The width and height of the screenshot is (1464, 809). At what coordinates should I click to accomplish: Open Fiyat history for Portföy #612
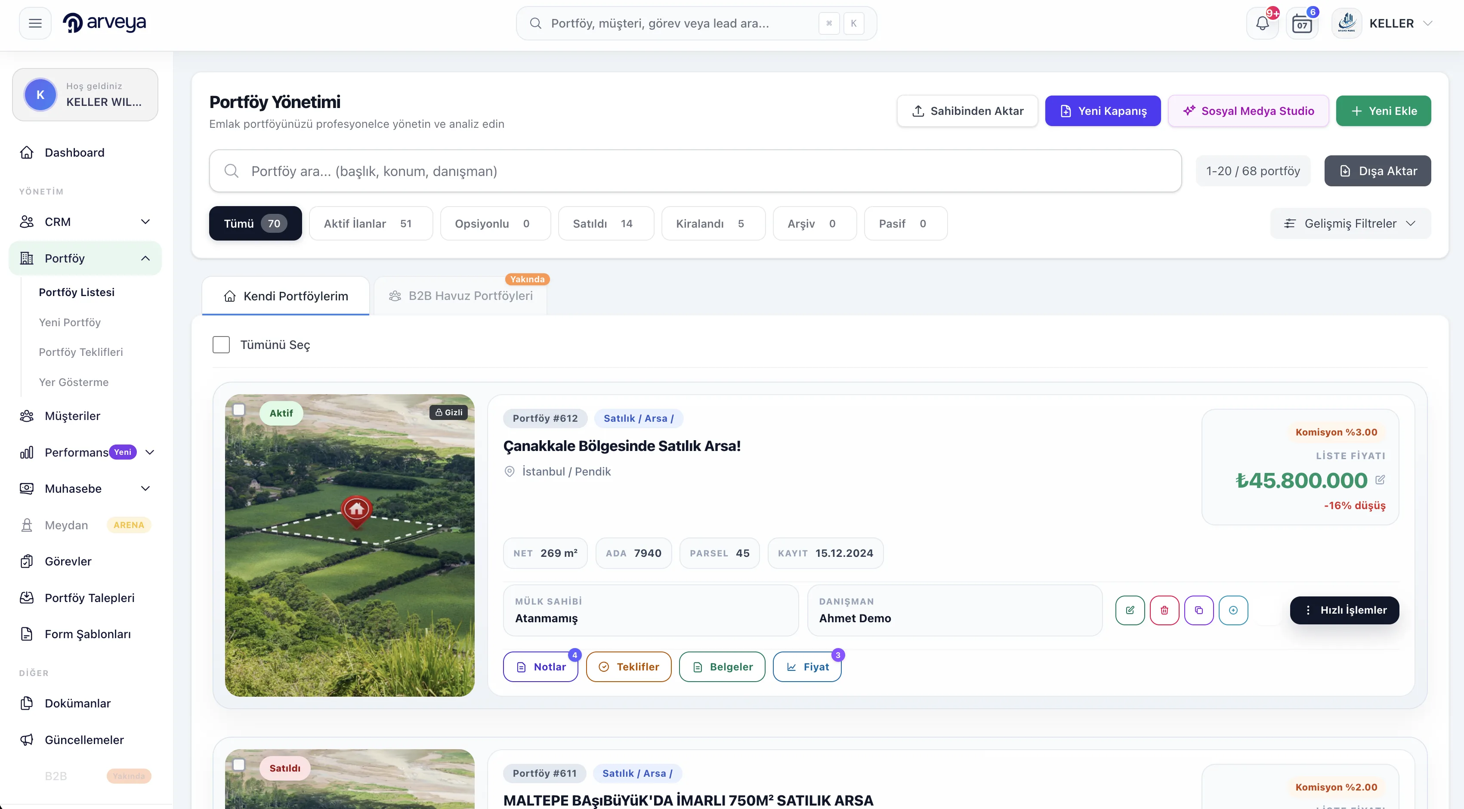(807, 667)
